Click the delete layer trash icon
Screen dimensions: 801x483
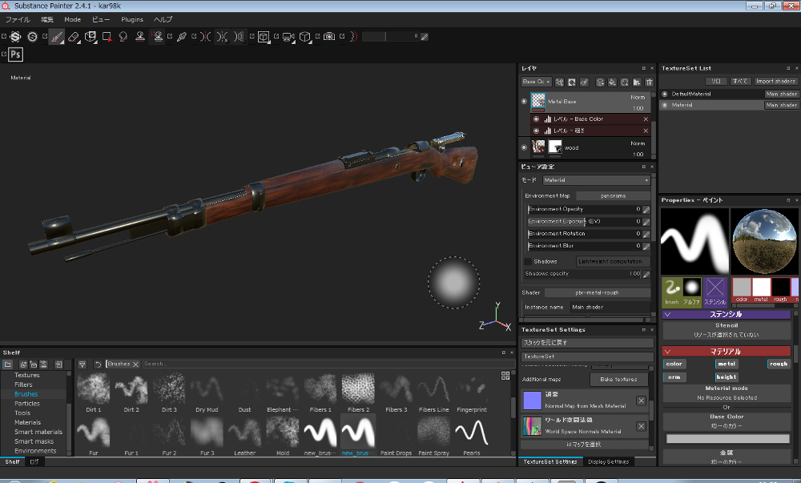click(650, 82)
